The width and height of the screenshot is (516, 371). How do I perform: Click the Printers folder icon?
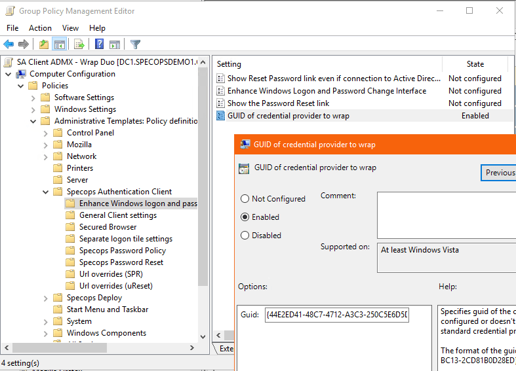point(58,168)
